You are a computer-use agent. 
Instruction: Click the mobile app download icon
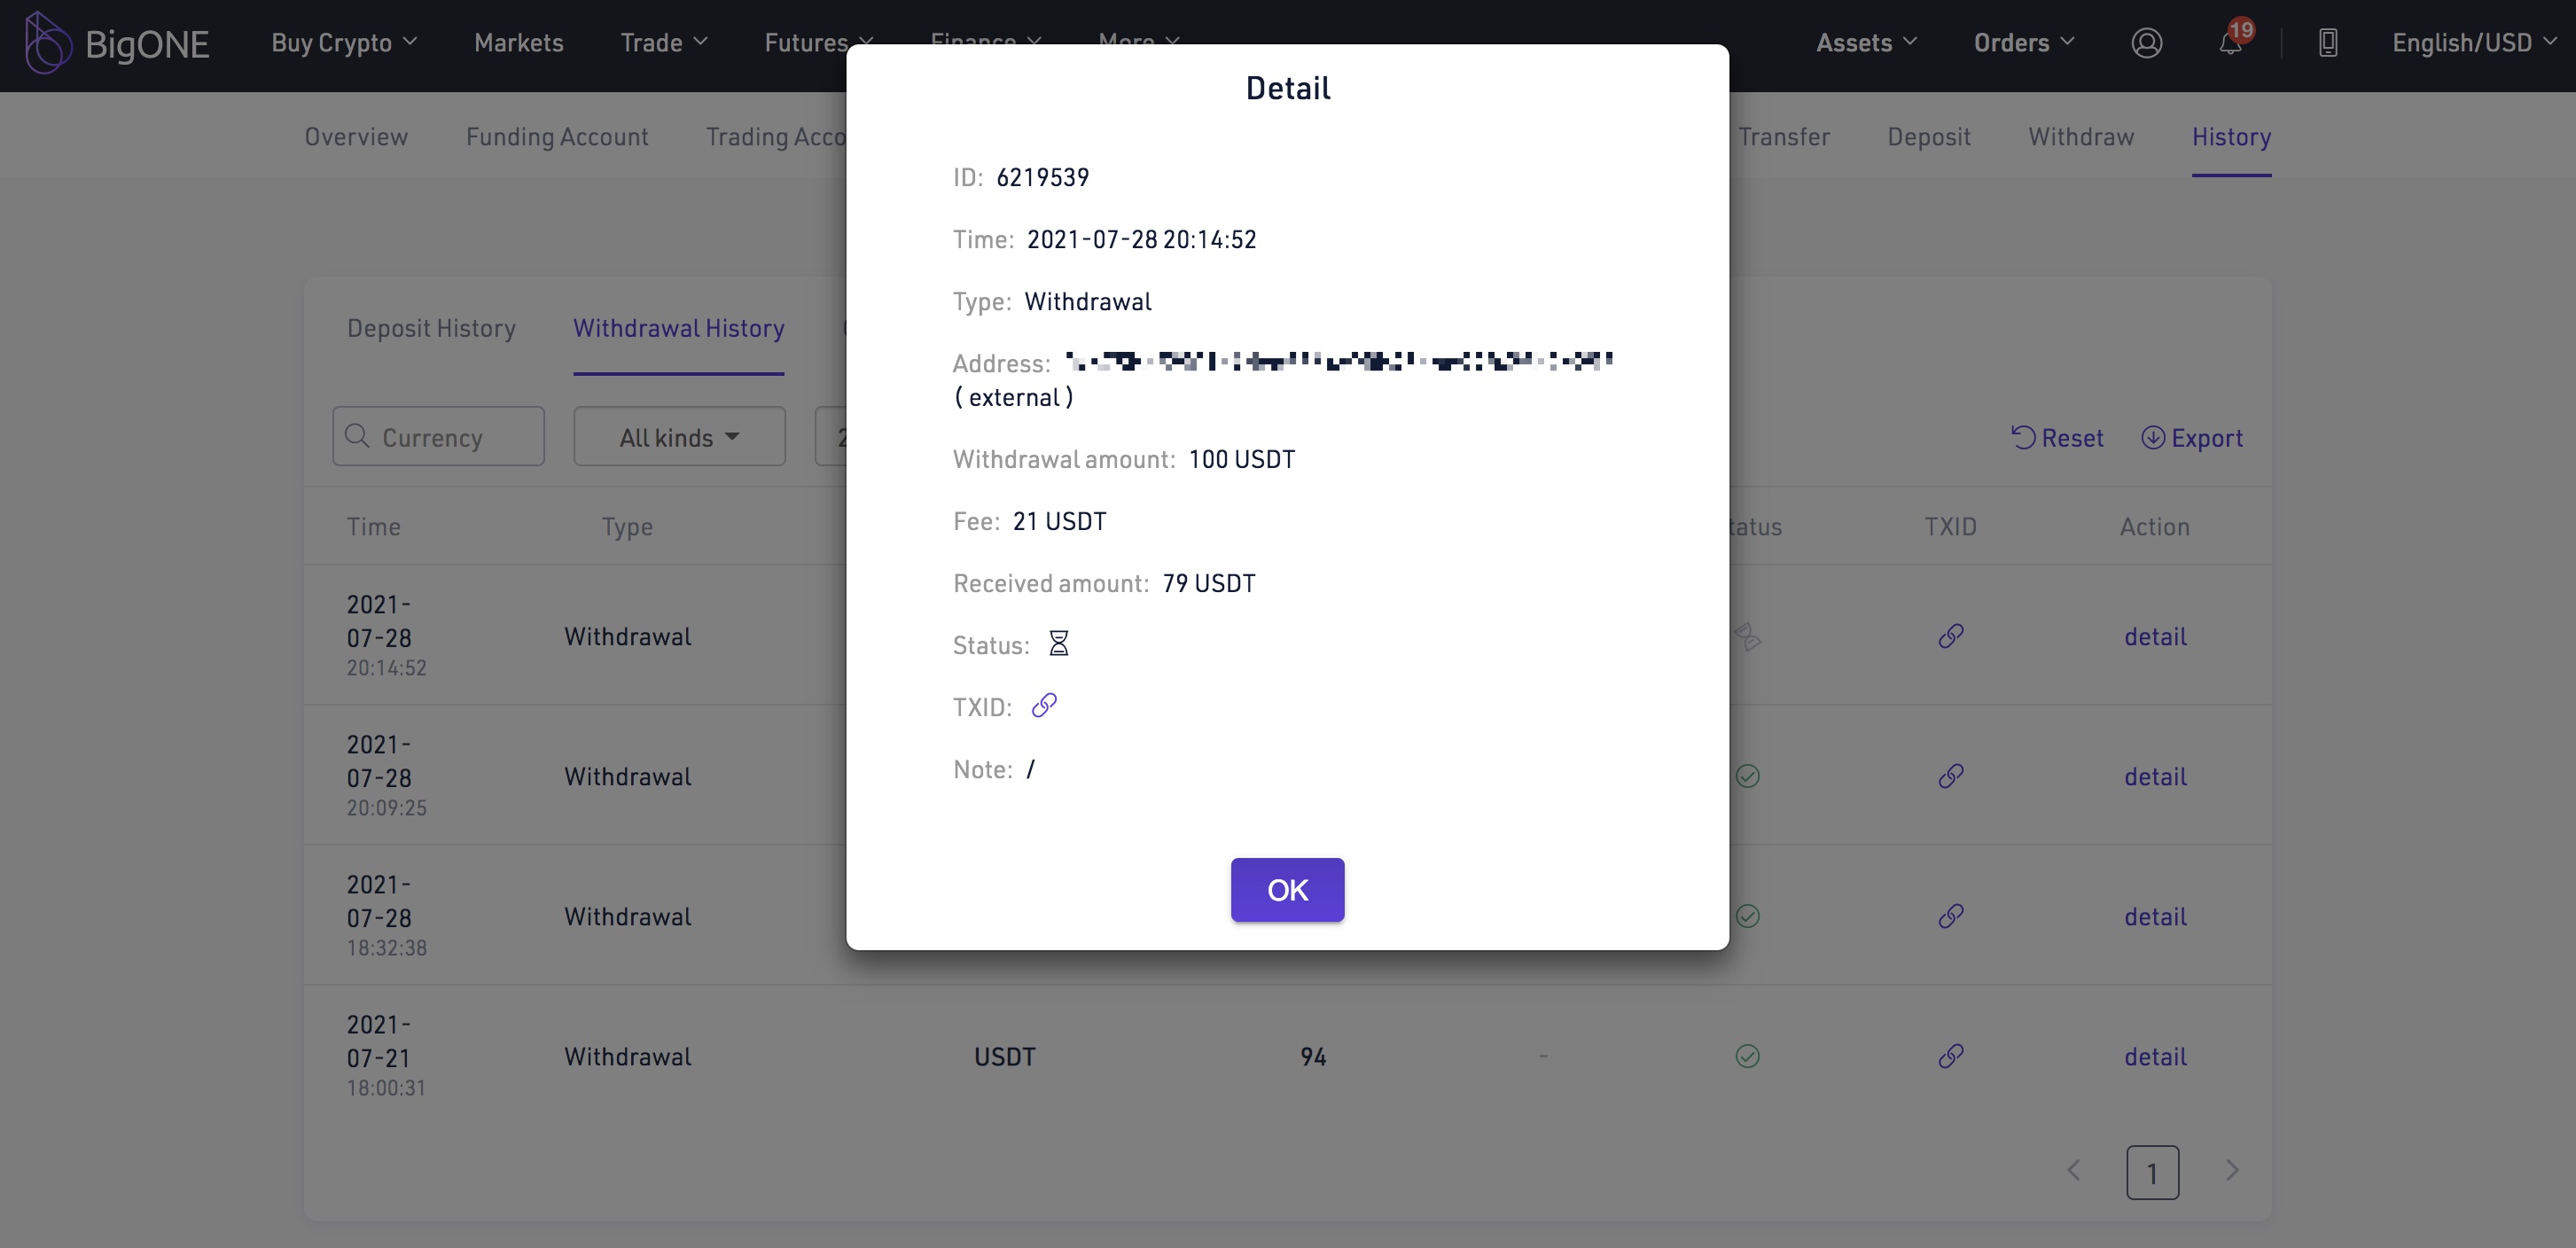(2328, 43)
